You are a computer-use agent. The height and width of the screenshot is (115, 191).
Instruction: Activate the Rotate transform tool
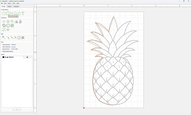pos(12,21)
